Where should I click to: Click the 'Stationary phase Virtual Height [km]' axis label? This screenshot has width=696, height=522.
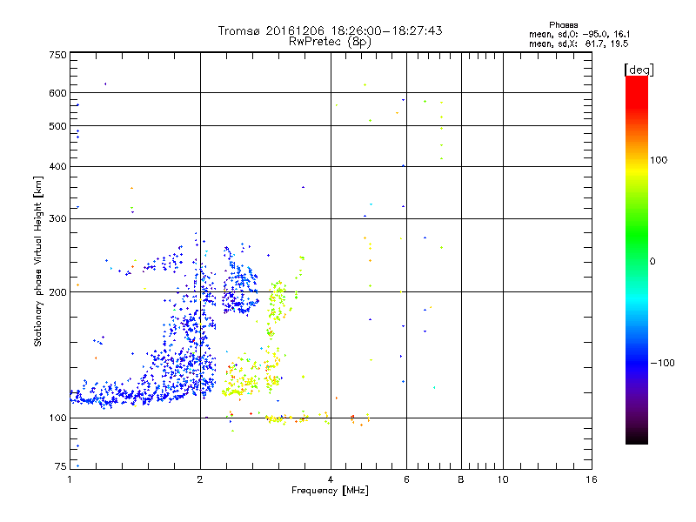(38, 261)
